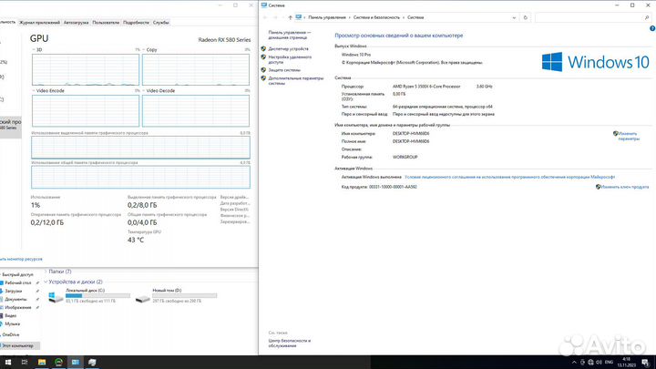Screen dimensions: 656x369
Task: Select 'Новый том (D:)' drive
Action: point(176,295)
